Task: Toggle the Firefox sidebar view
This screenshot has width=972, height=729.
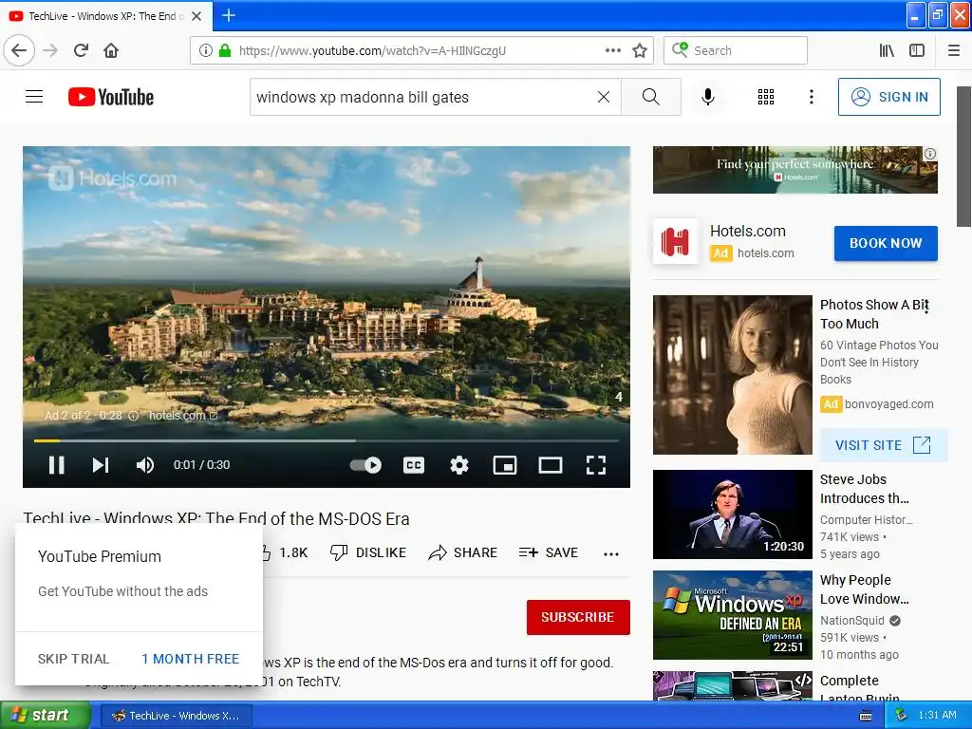Action: click(917, 50)
